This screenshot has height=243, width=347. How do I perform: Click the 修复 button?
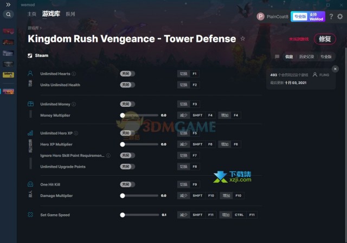coord(324,39)
